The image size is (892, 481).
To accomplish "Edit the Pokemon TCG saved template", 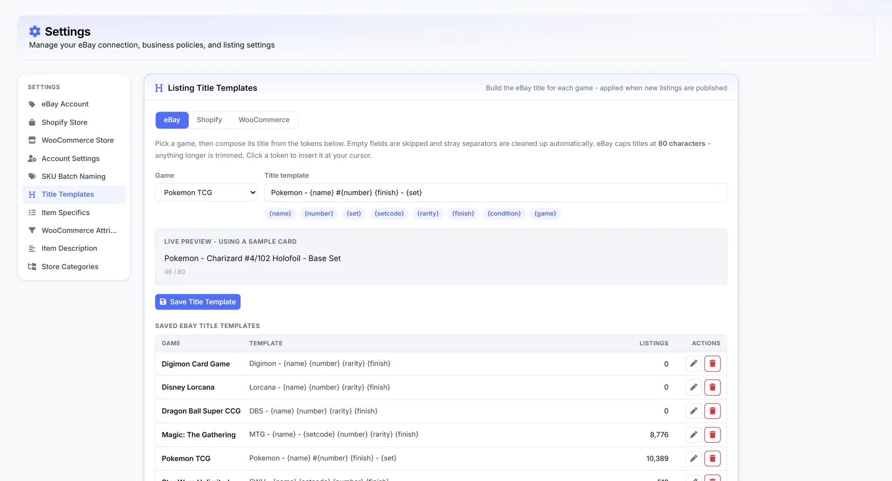I will [694, 459].
